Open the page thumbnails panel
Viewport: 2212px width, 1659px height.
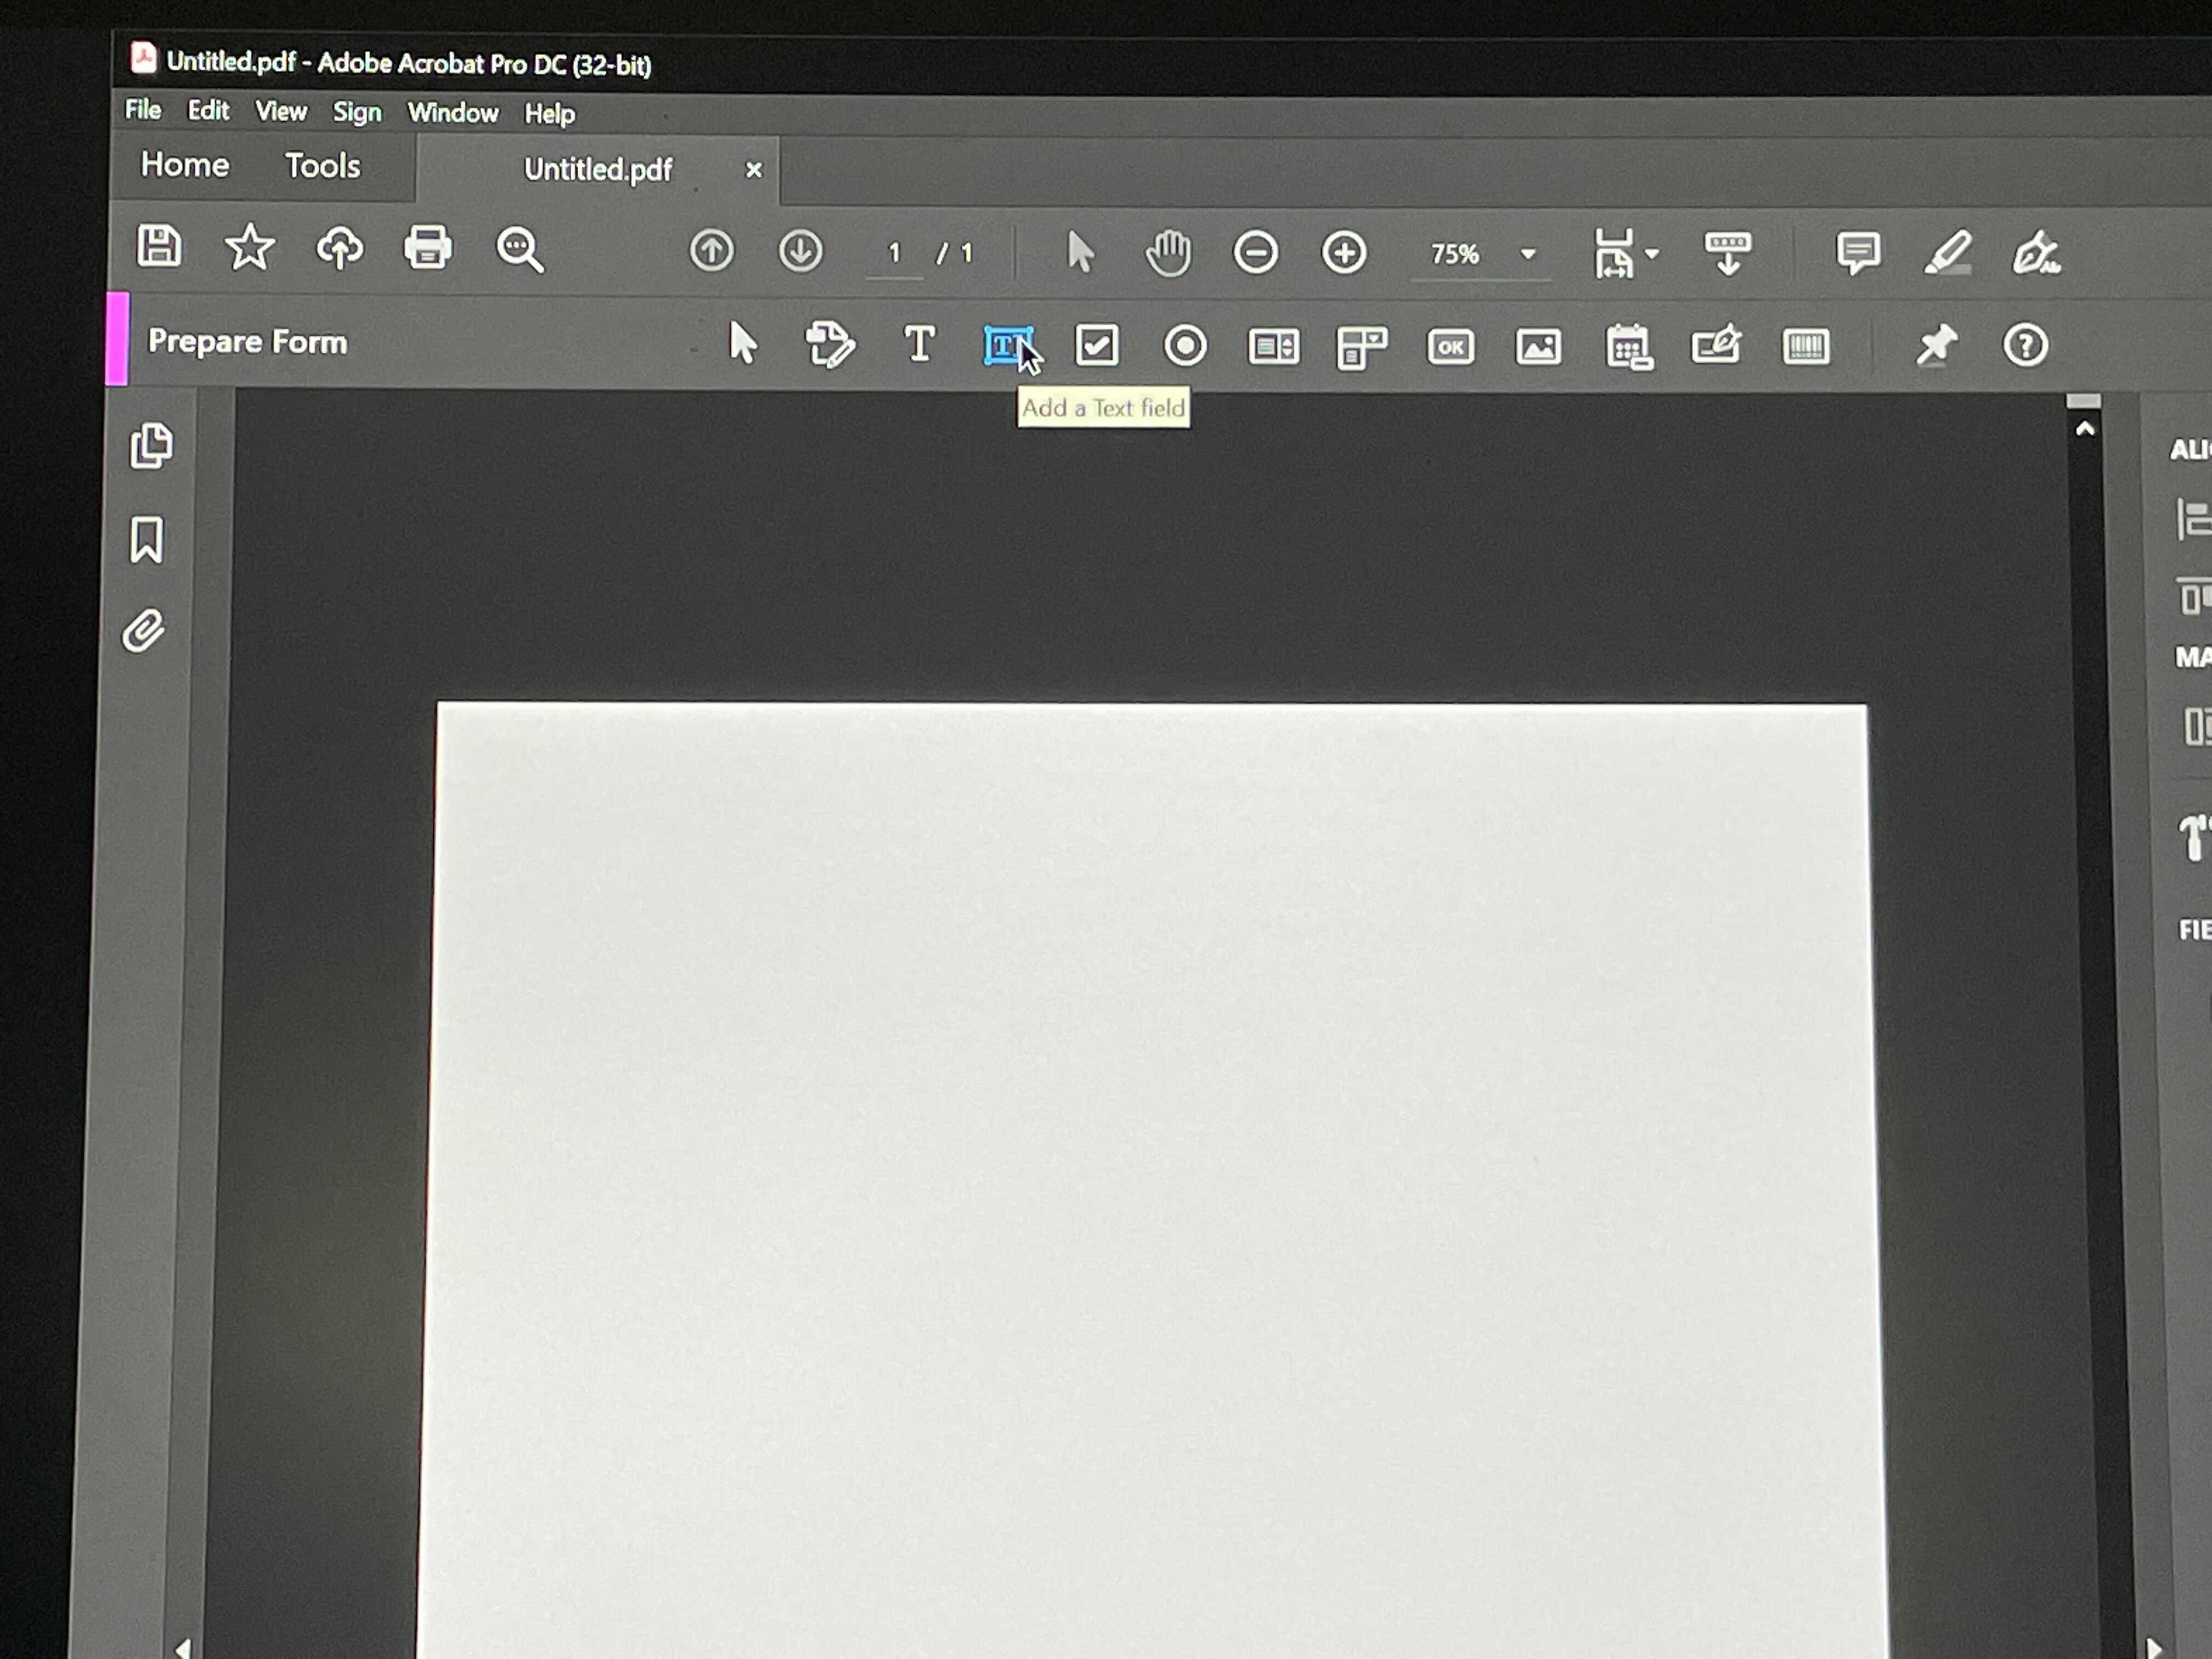151,446
